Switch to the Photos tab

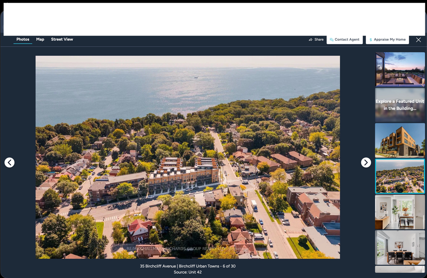pos(23,39)
